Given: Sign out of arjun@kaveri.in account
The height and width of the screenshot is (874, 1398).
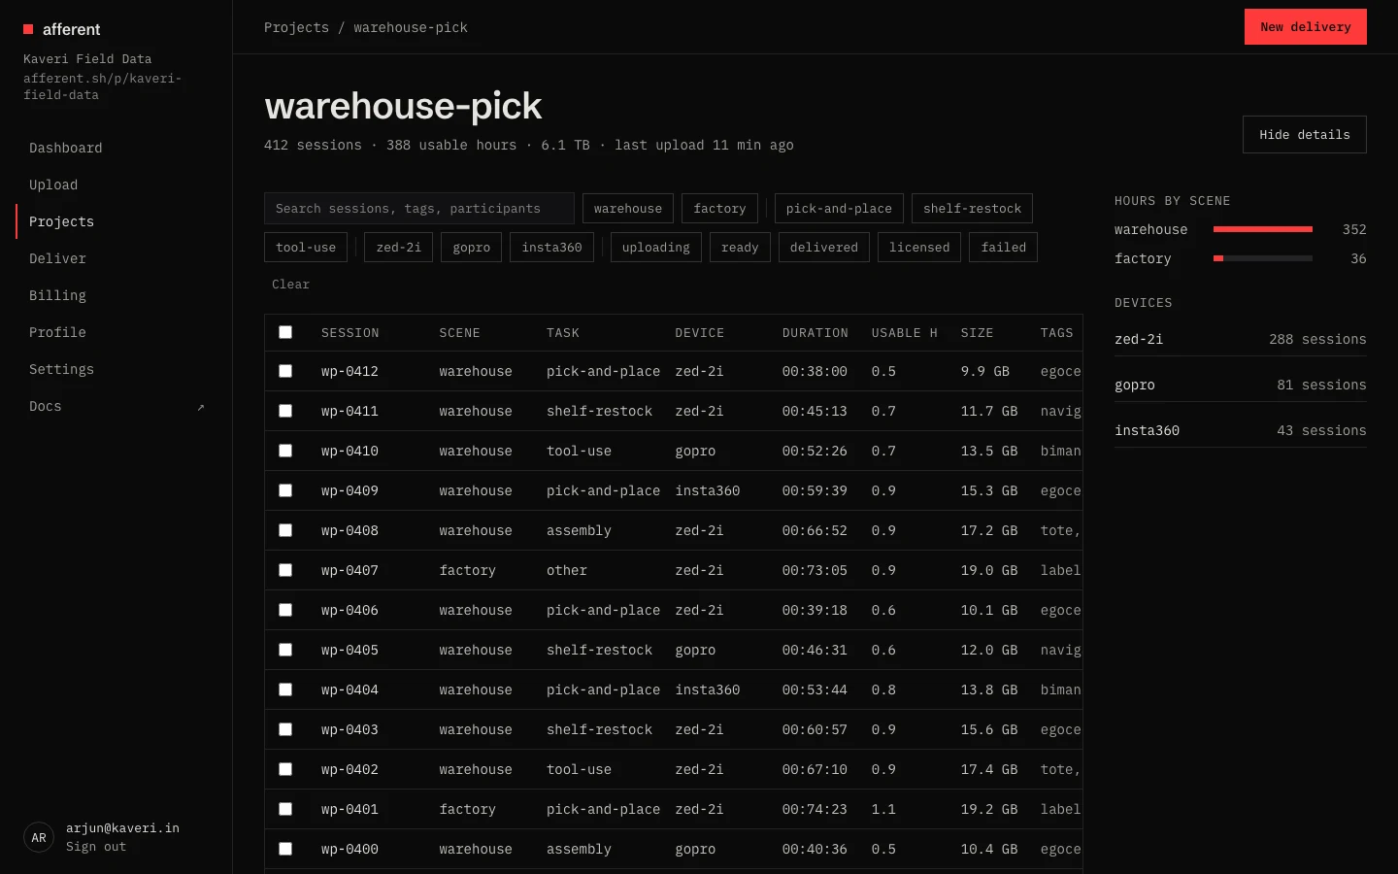Looking at the screenshot, I should (96, 847).
